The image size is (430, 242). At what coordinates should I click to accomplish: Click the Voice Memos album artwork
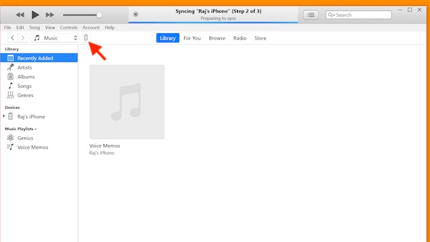(127, 102)
